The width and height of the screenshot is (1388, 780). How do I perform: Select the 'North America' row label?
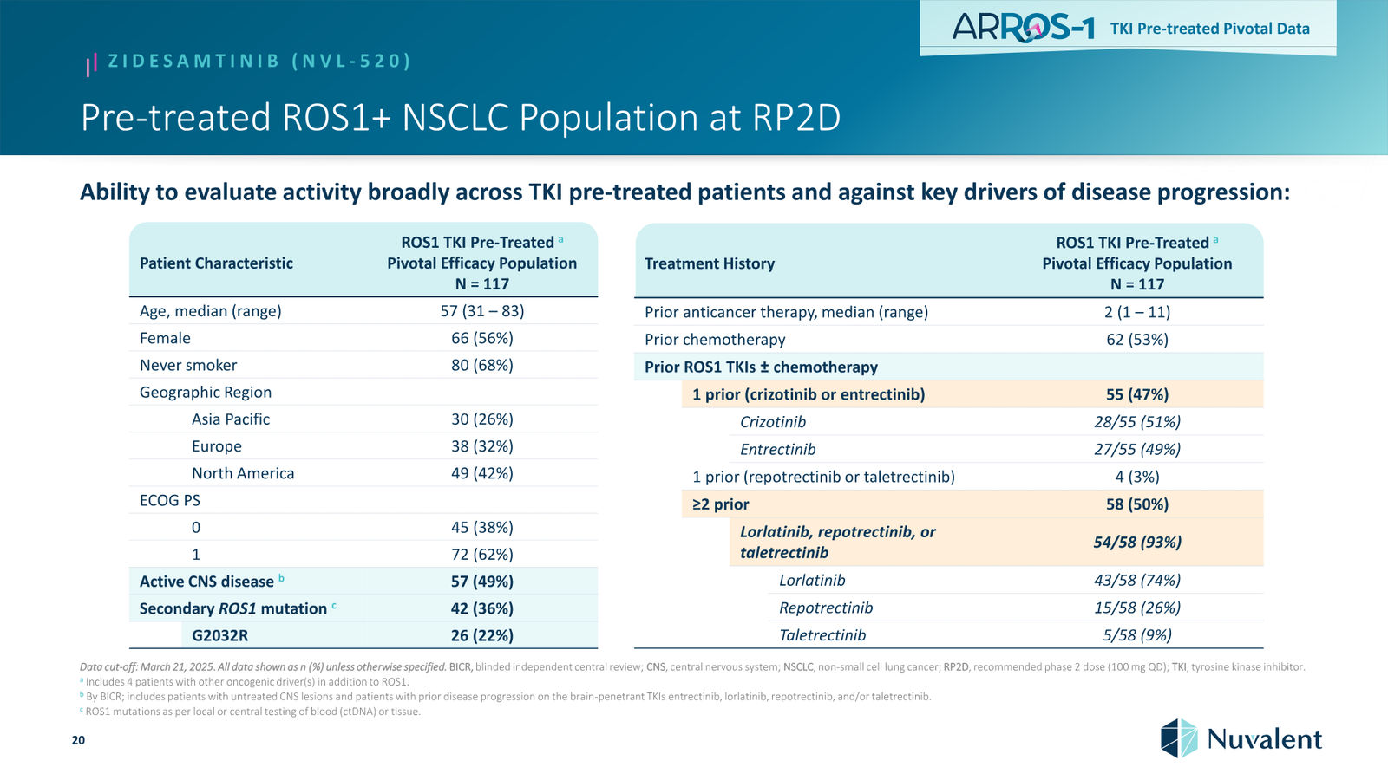[x=243, y=473]
